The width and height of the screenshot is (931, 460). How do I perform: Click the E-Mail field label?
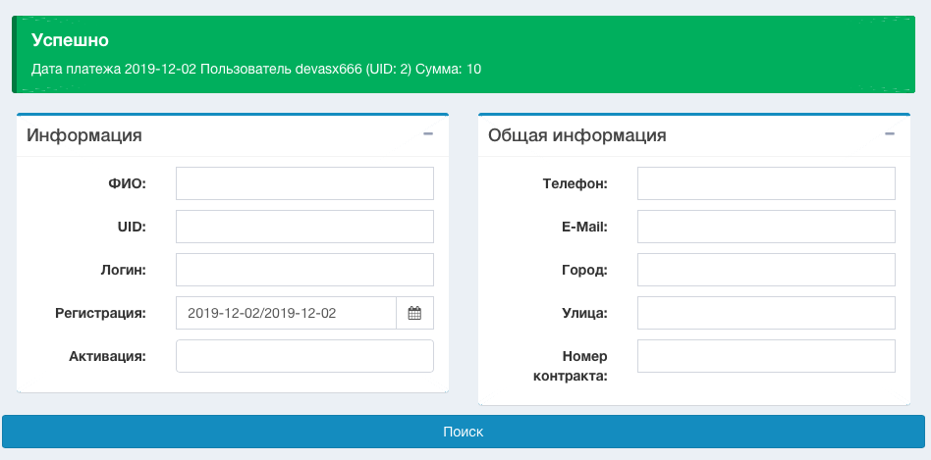pos(583,227)
